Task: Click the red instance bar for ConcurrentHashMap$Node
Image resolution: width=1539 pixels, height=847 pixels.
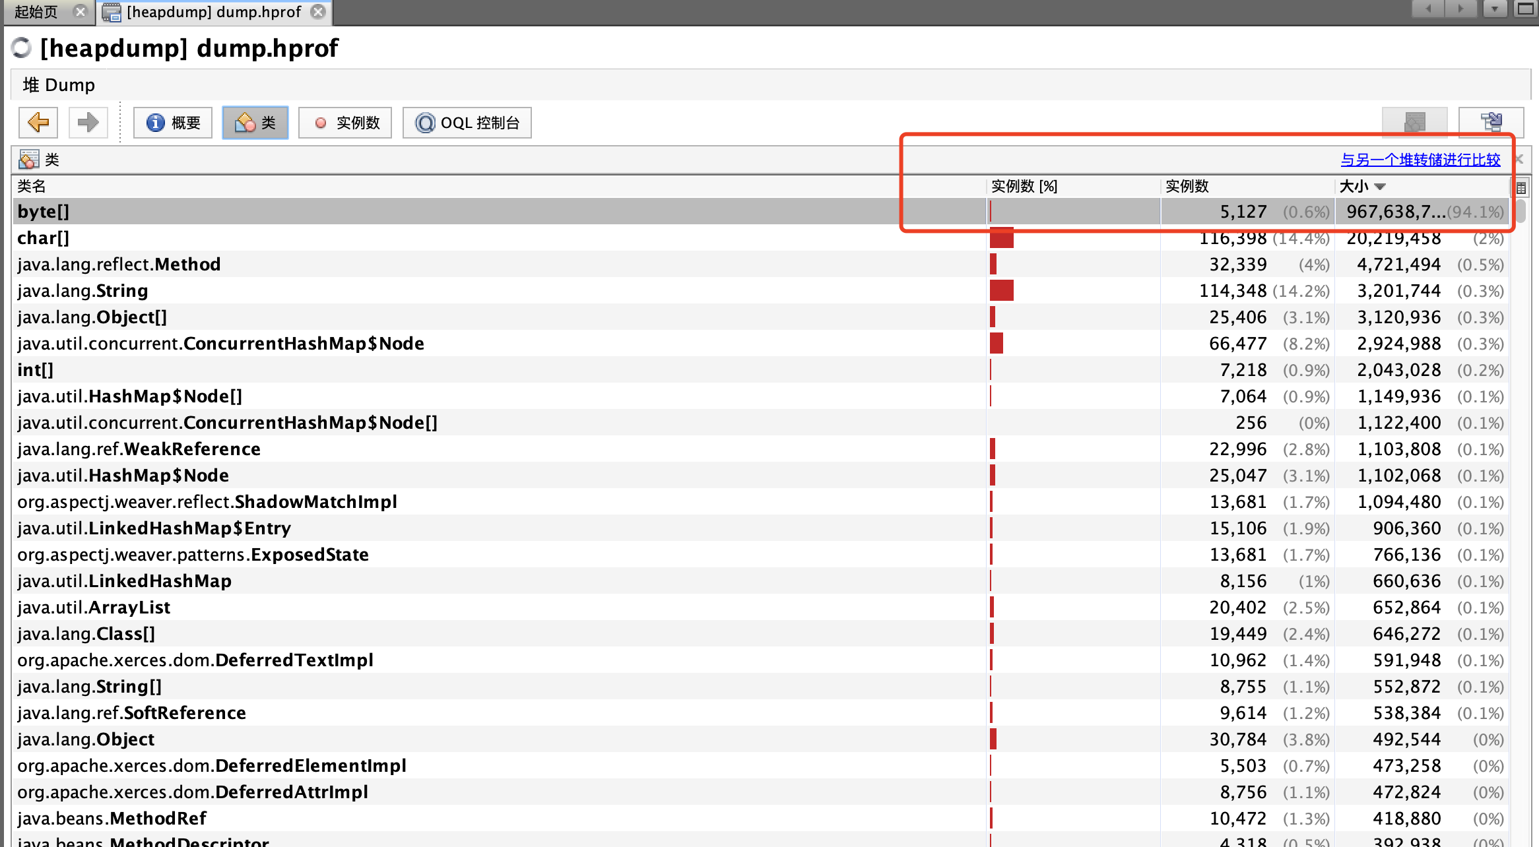Action: (x=997, y=343)
